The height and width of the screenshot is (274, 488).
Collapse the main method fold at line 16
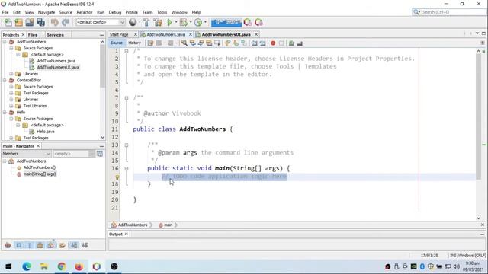click(127, 169)
